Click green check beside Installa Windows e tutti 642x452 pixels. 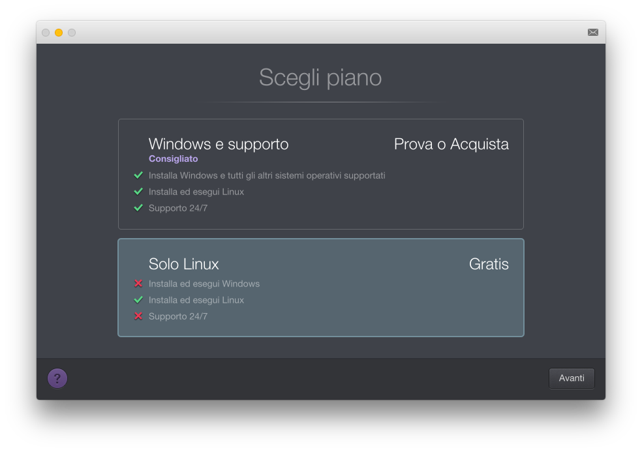[138, 175]
